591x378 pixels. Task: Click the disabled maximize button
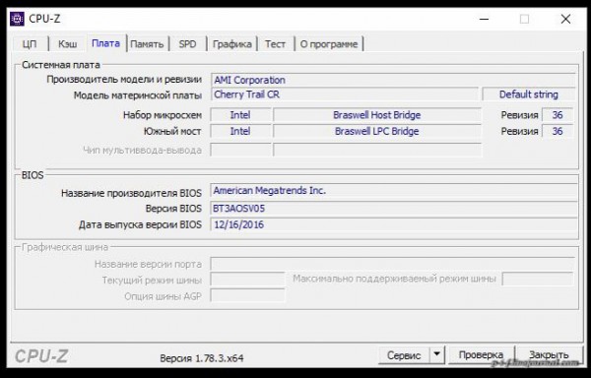524,19
